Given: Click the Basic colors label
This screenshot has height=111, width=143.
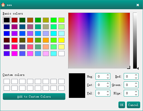Looking at the screenshot, I should (13, 14).
